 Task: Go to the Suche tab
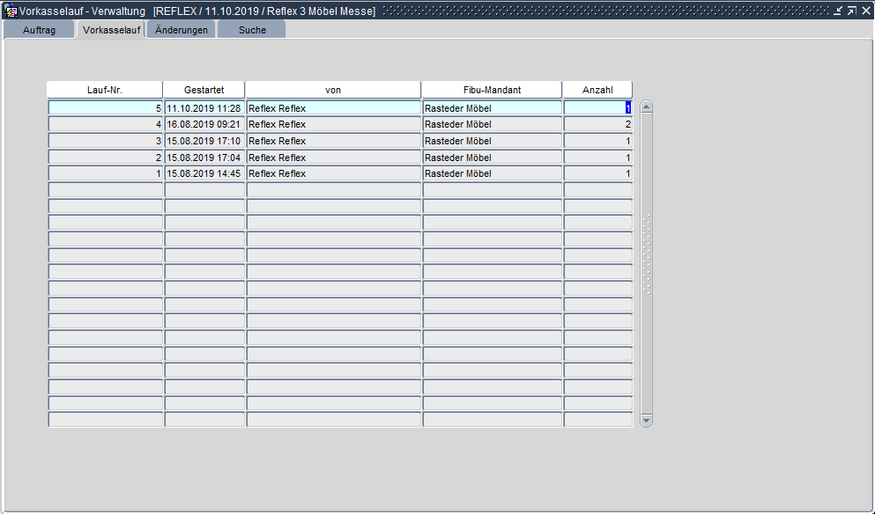[x=252, y=30]
